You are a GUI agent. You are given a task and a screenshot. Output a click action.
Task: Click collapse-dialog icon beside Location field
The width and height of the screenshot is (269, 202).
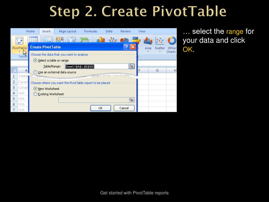click(132, 100)
